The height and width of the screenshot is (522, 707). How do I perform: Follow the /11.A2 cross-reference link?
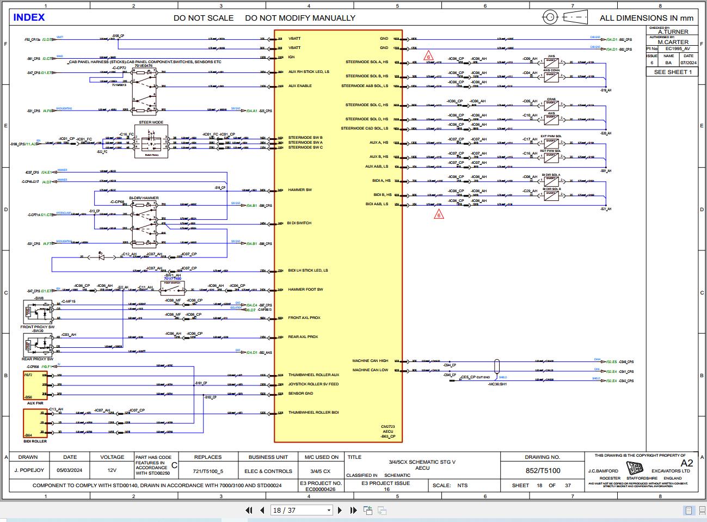tap(32, 144)
